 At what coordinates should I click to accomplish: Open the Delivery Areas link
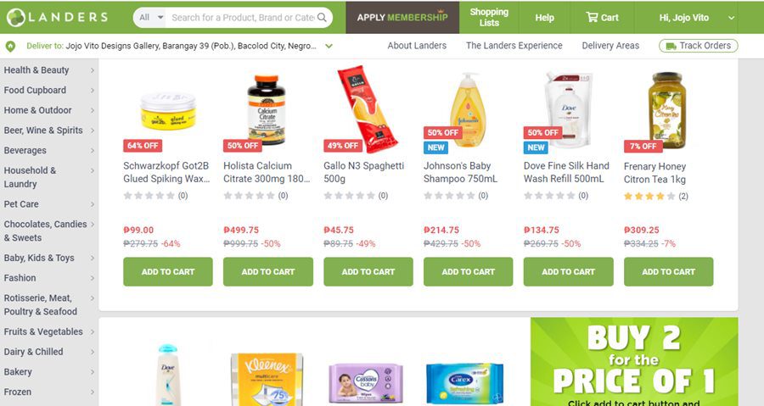610,46
